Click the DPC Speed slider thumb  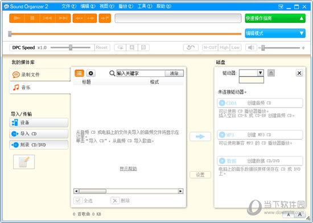click(x=71, y=47)
